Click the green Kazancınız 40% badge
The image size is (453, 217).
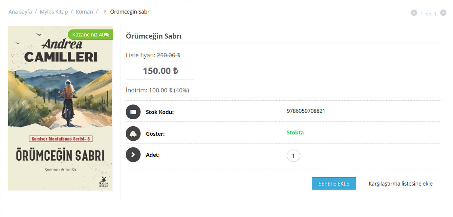(x=90, y=34)
